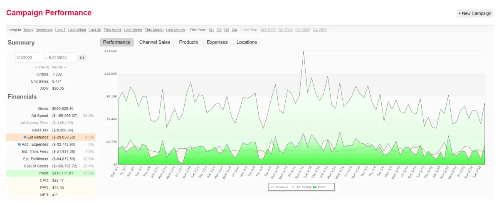
Task: Select Q4 2022 from last year
Action: [320, 30]
